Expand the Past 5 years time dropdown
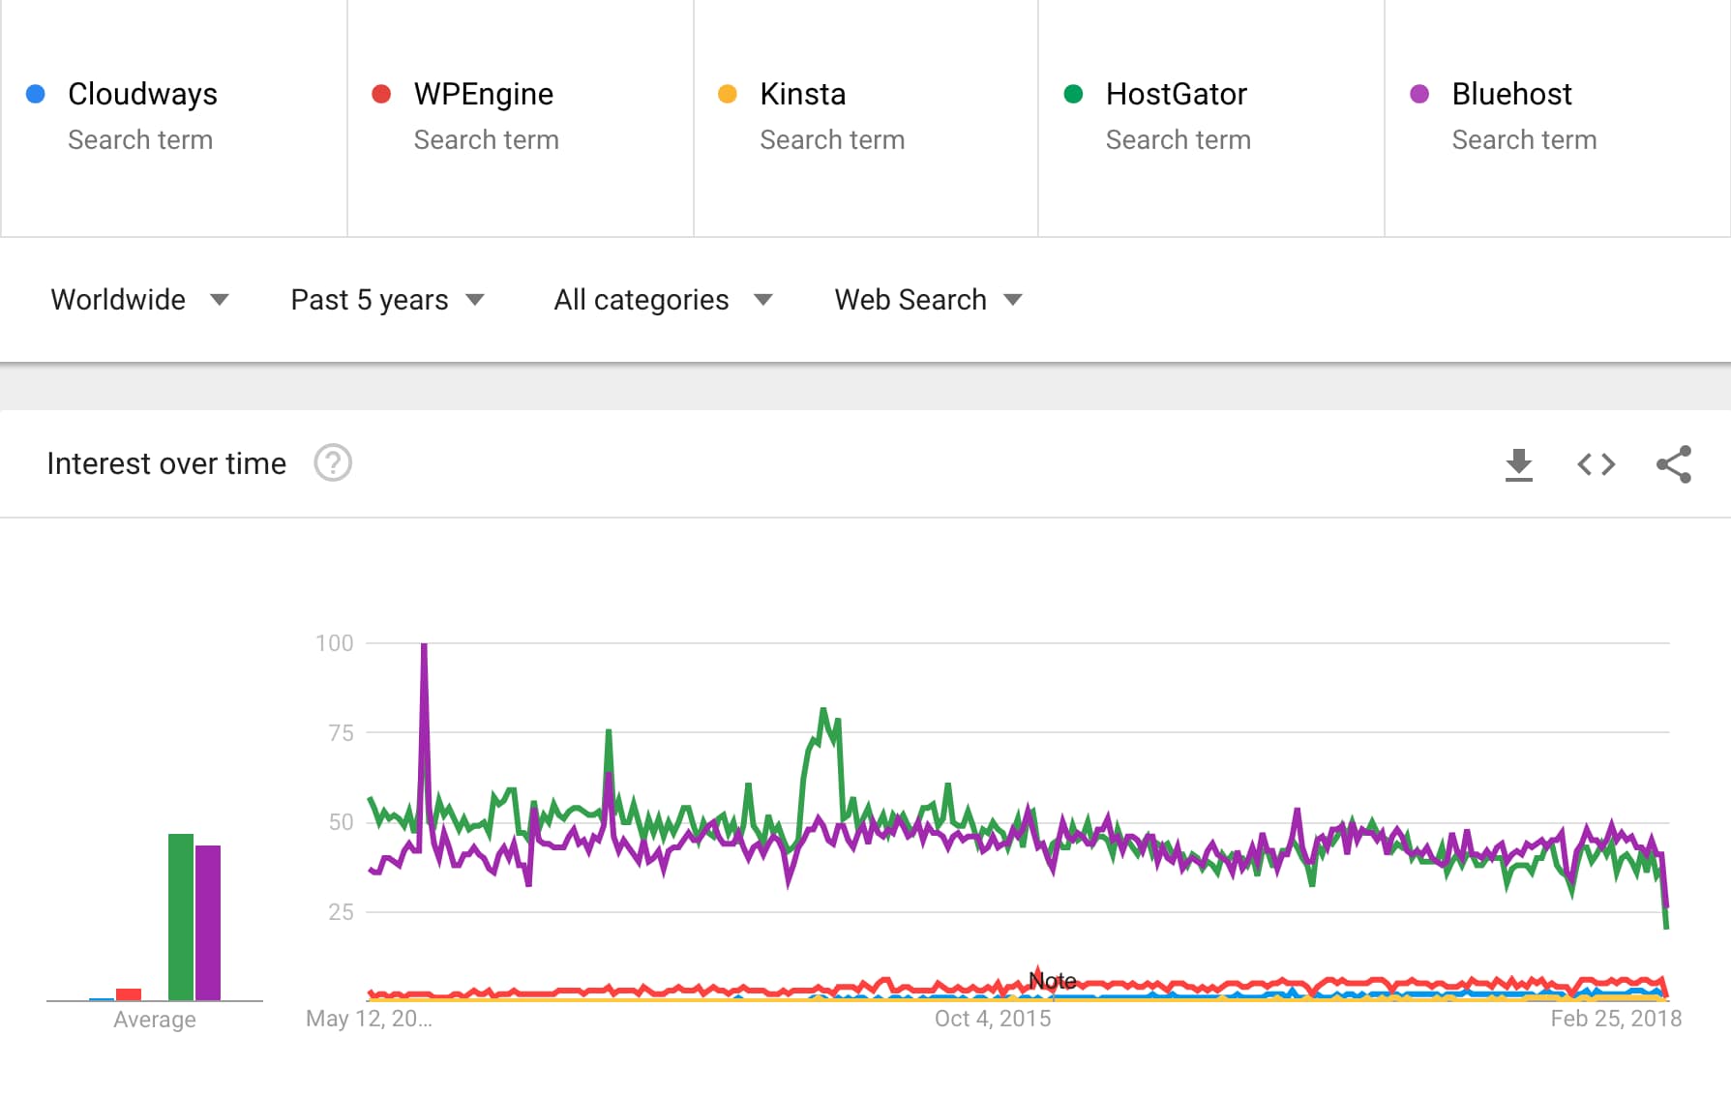Screen dimensions: 1731x1096 (x=385, y=300)
